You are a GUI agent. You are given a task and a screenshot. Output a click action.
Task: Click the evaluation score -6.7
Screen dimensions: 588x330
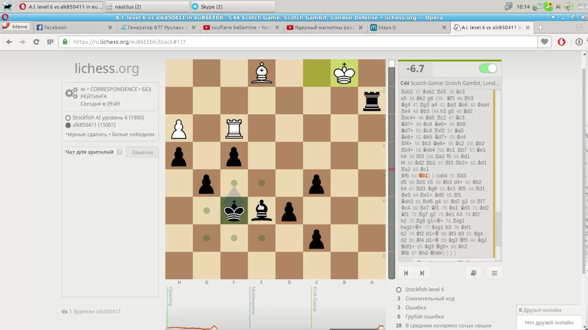tap(415, 69)
